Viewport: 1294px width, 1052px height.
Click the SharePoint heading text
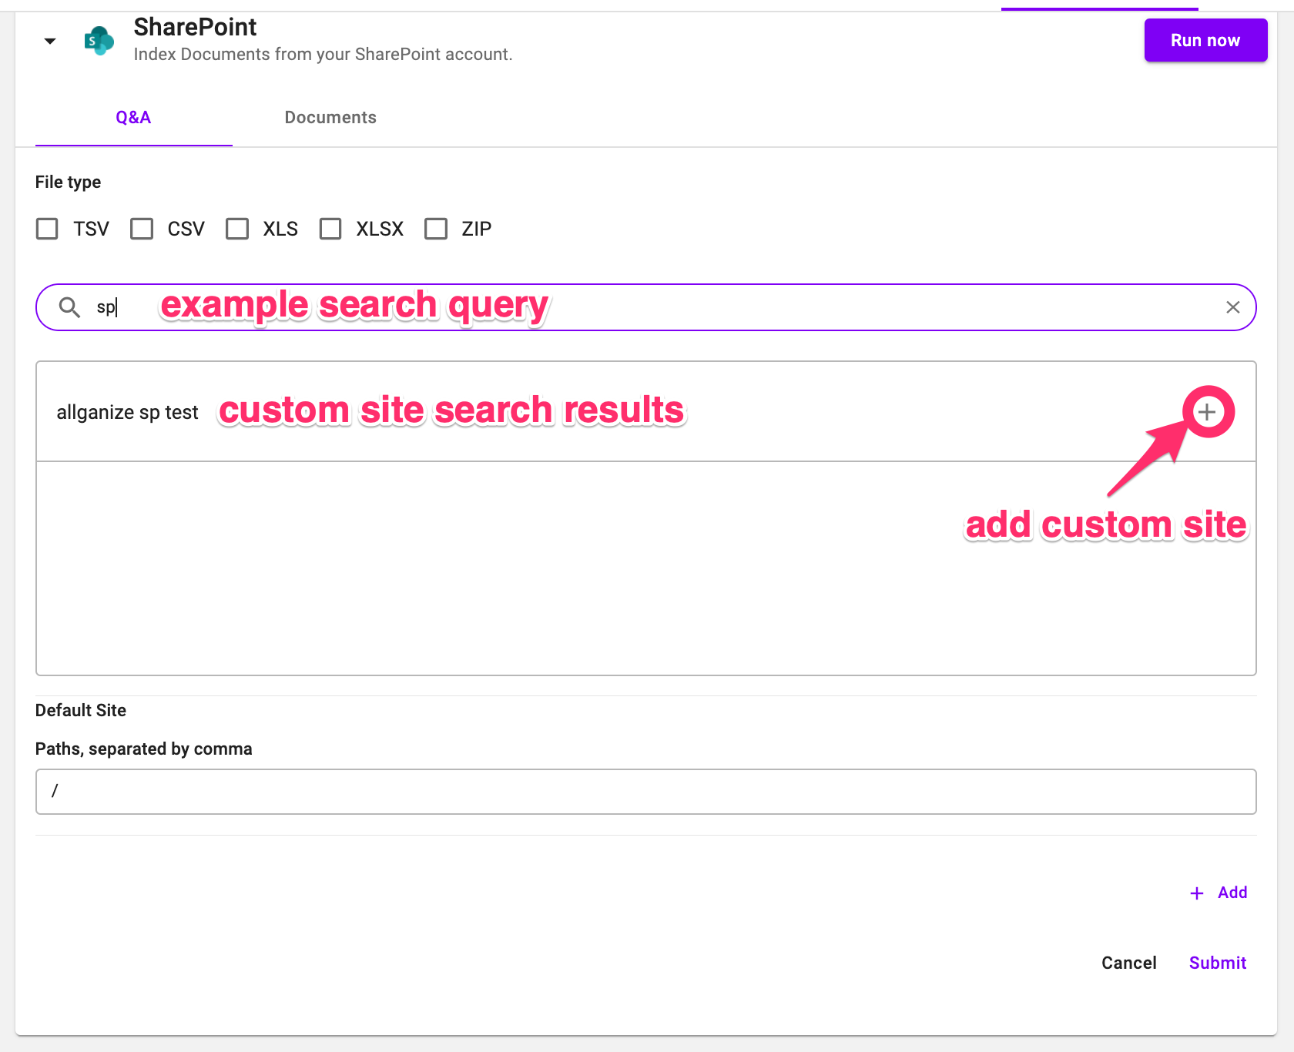(195, 27)
